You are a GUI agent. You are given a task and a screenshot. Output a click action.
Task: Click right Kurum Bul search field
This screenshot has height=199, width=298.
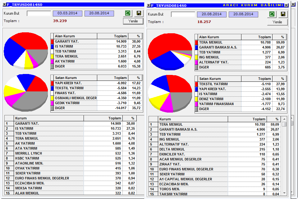pyautogui.click(x=183, y=14)
